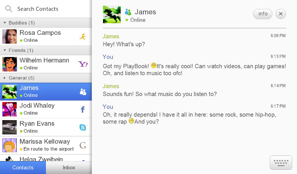This screenshot has width=297, height=174.
Task: Click the Windows Live icon in James row
Action: pos(83,92)
